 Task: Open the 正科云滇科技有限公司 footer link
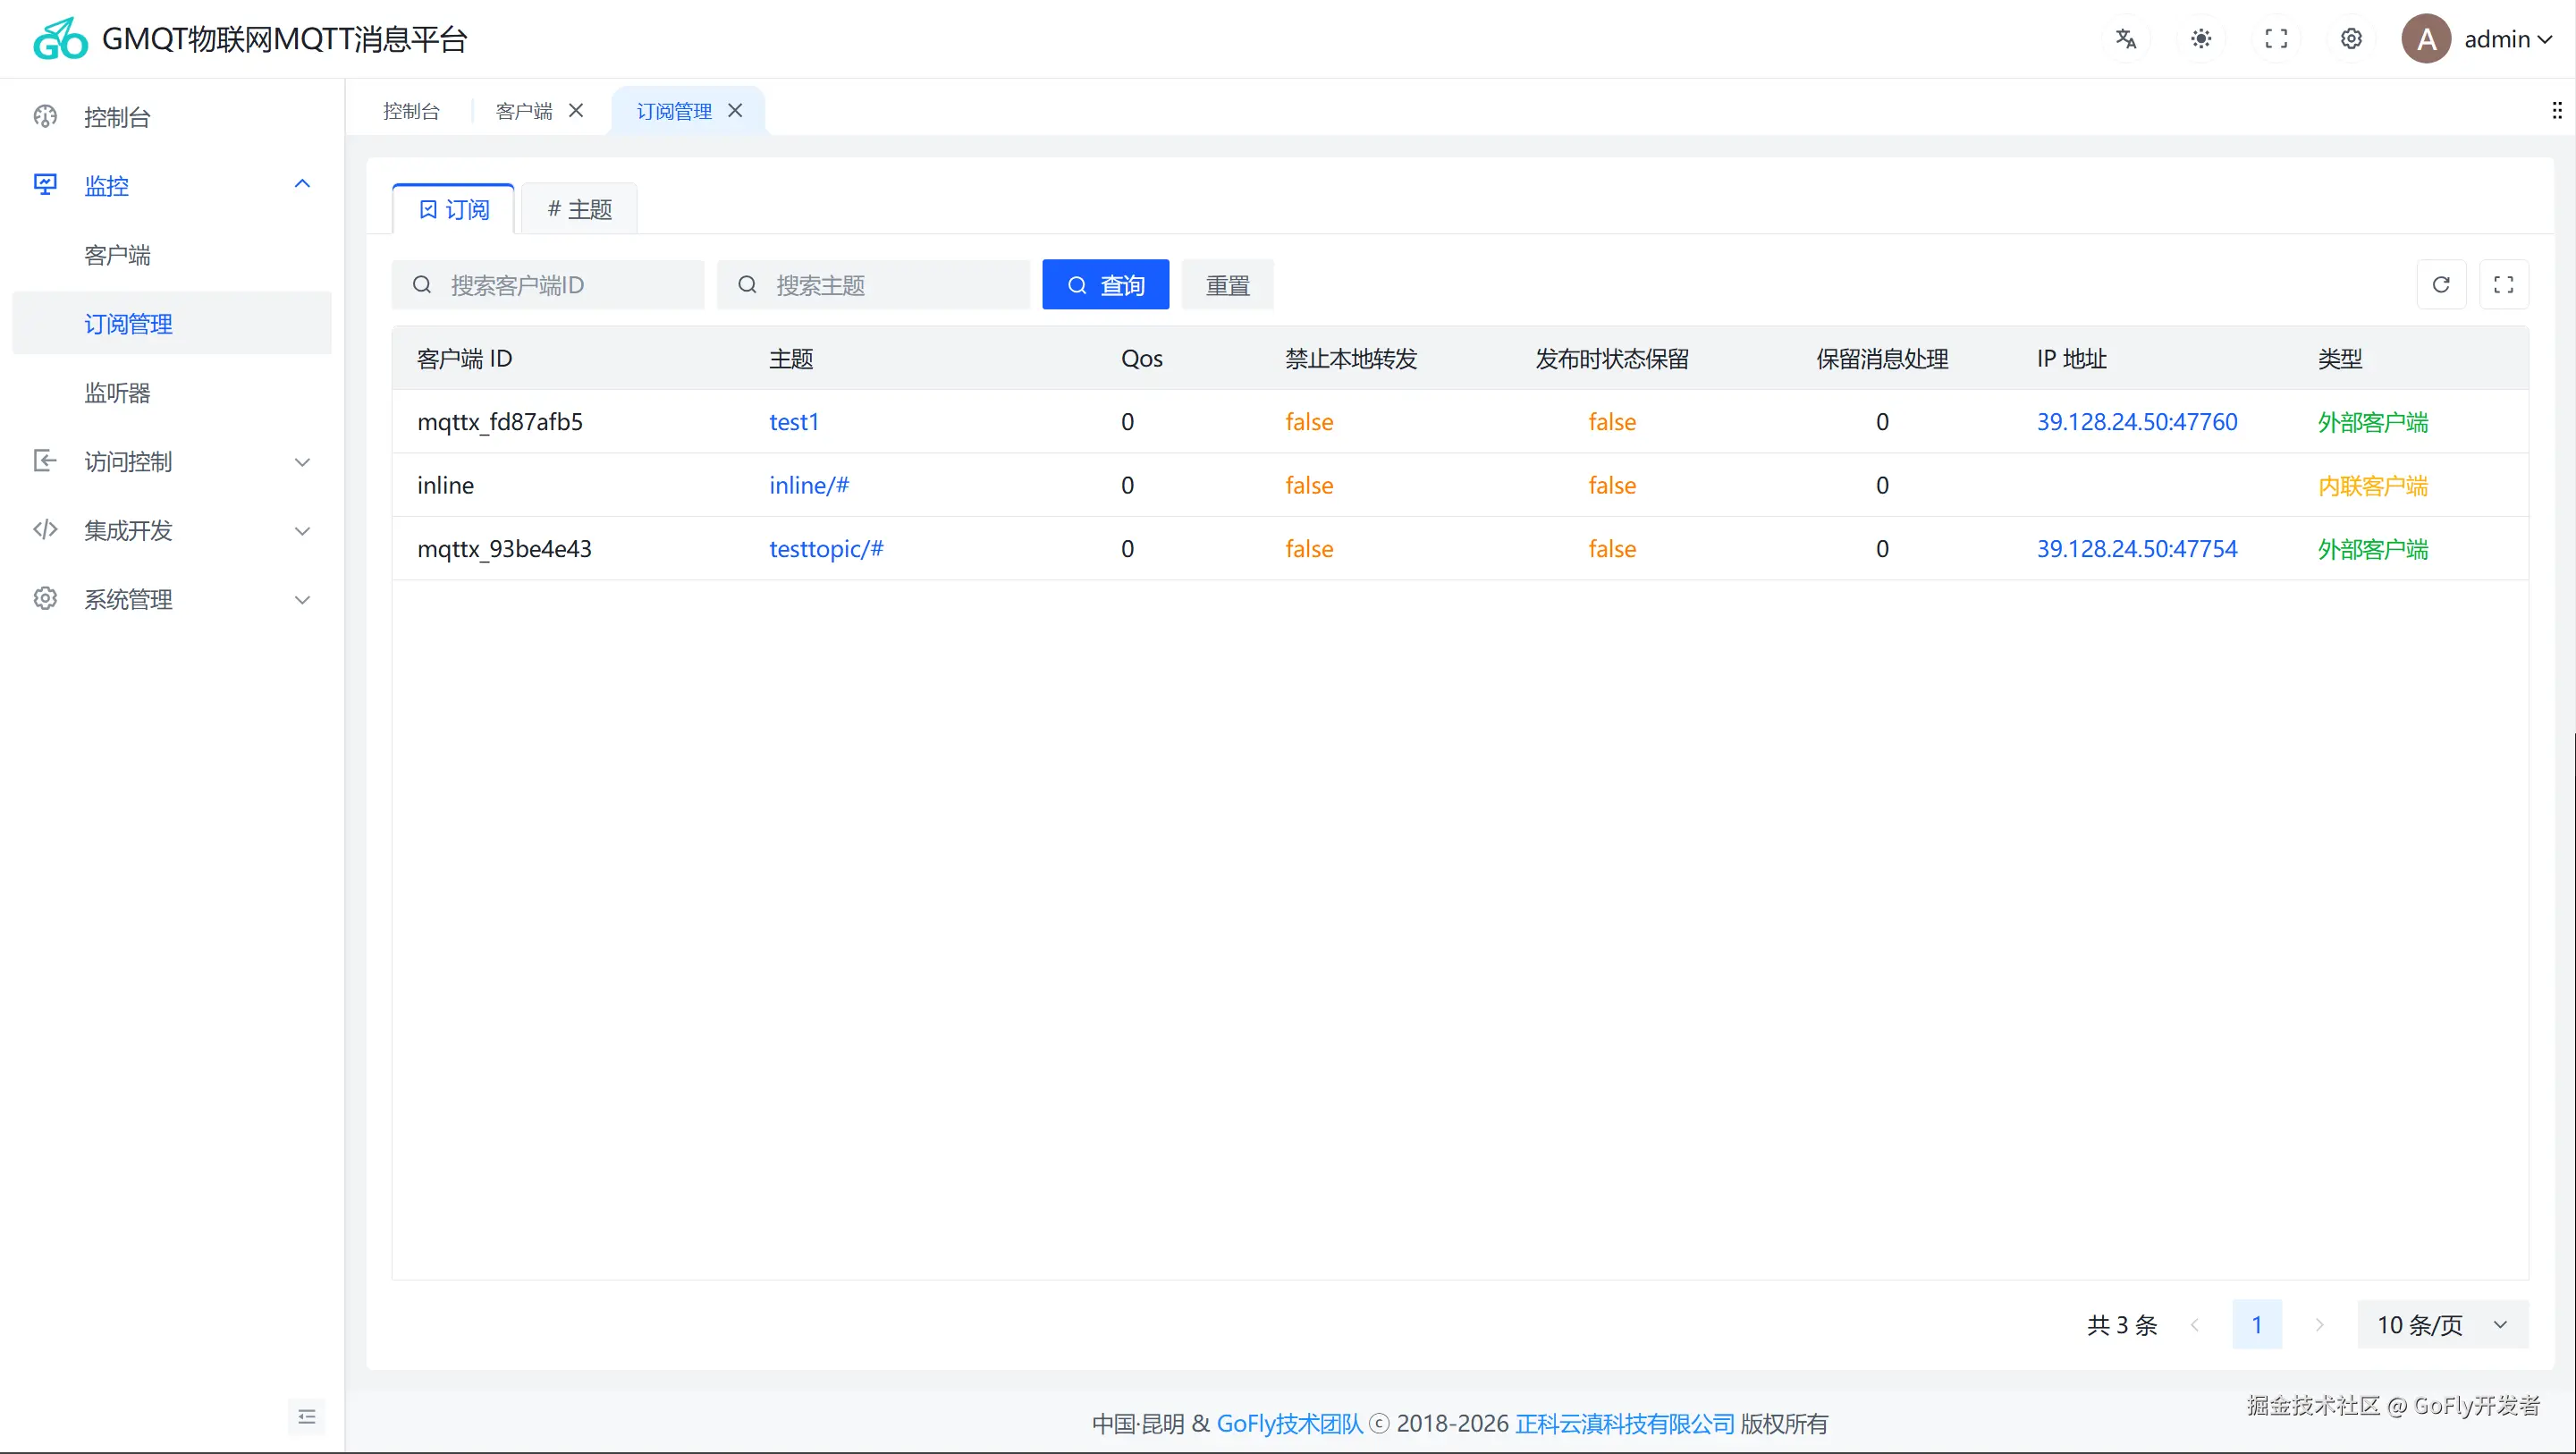point(1625,1424)
